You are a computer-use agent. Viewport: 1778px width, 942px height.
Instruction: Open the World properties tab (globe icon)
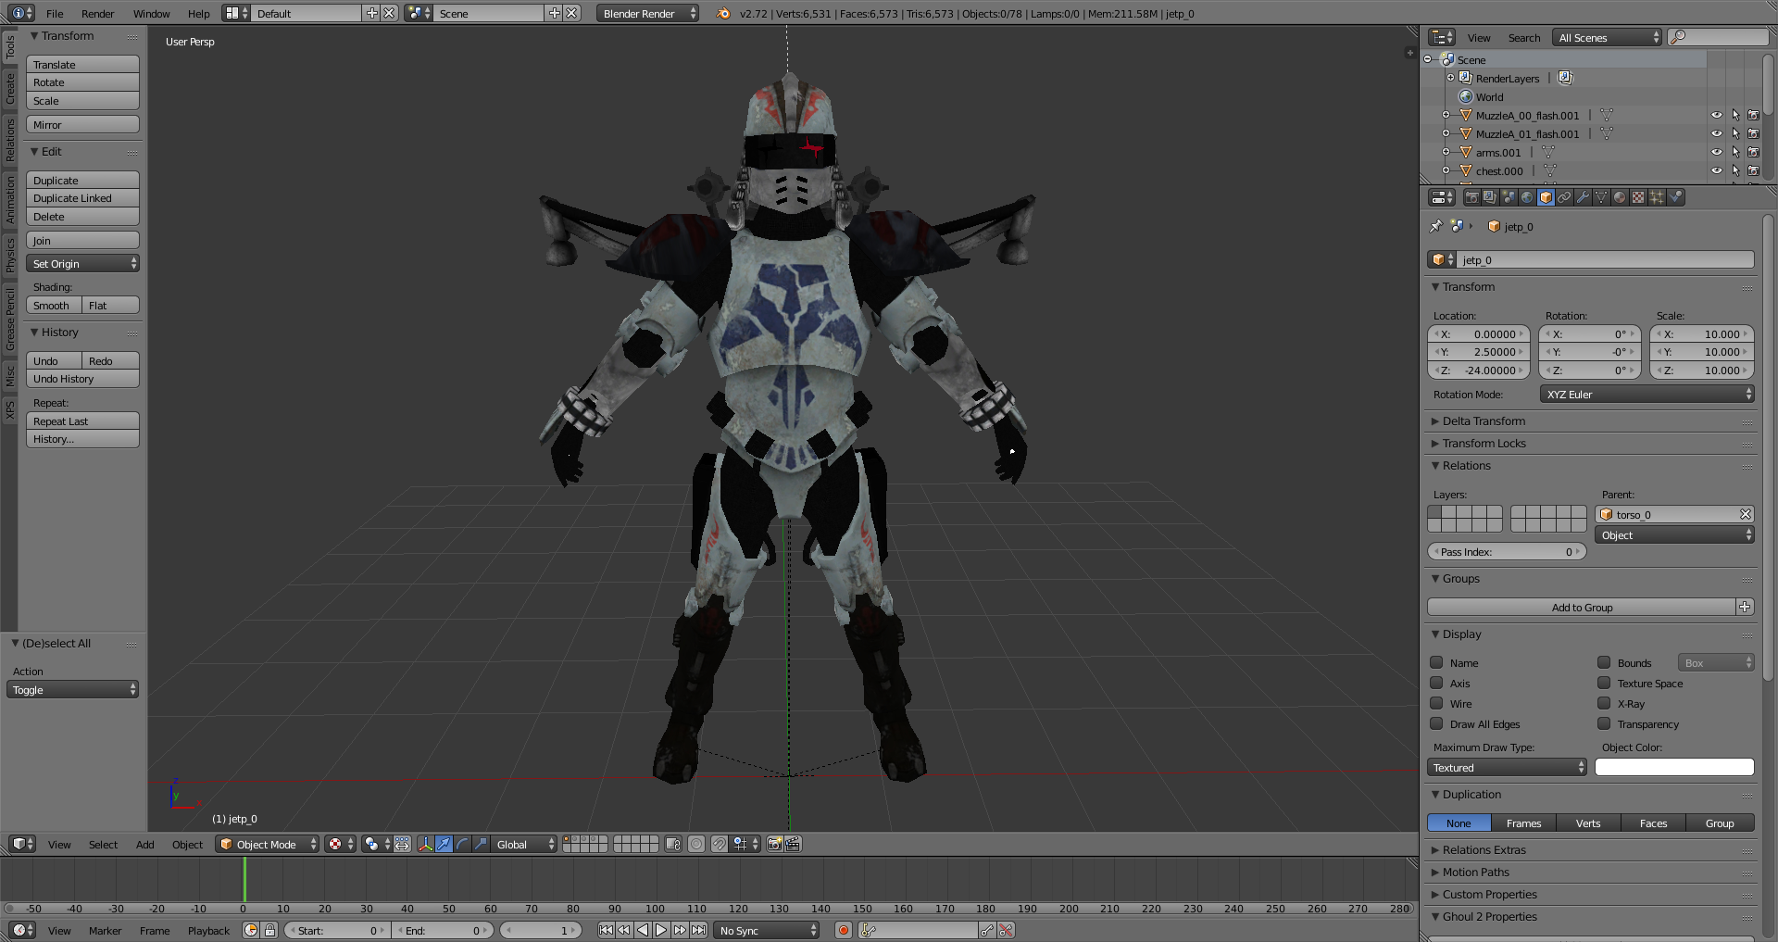pos(1527,197)
